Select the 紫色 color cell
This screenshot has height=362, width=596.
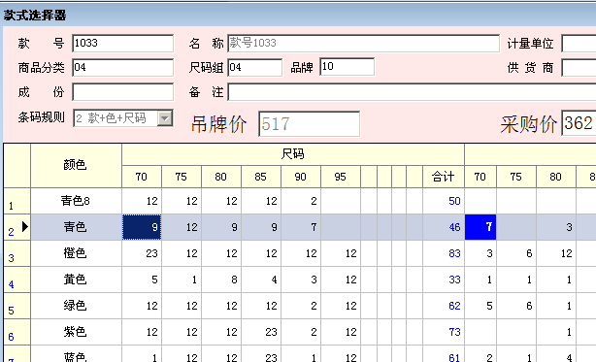(x=76, y=332)
